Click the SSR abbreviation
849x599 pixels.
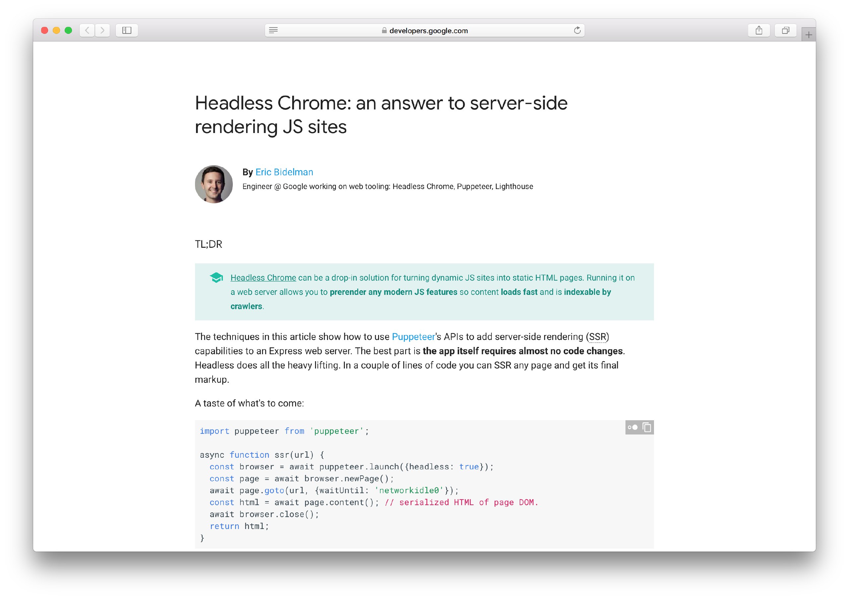(598, 336)
